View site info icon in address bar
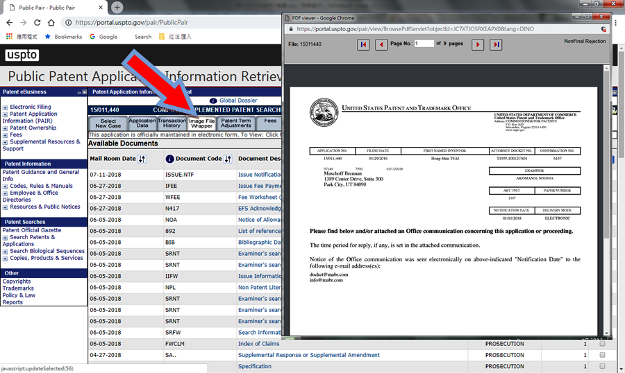 (x=69, y=23)
